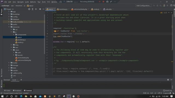Select routes.js in the project tree
175x98 pixels.
pos(21,42)
